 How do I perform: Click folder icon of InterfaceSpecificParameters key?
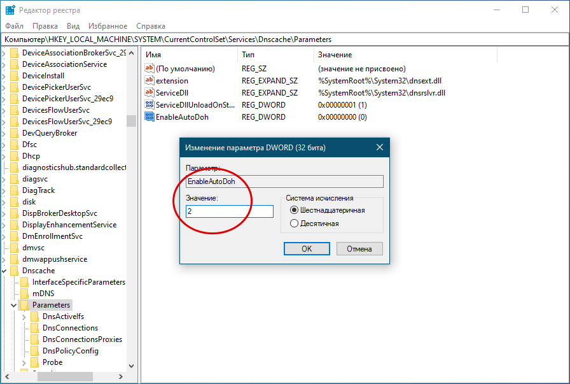point(25,282)
